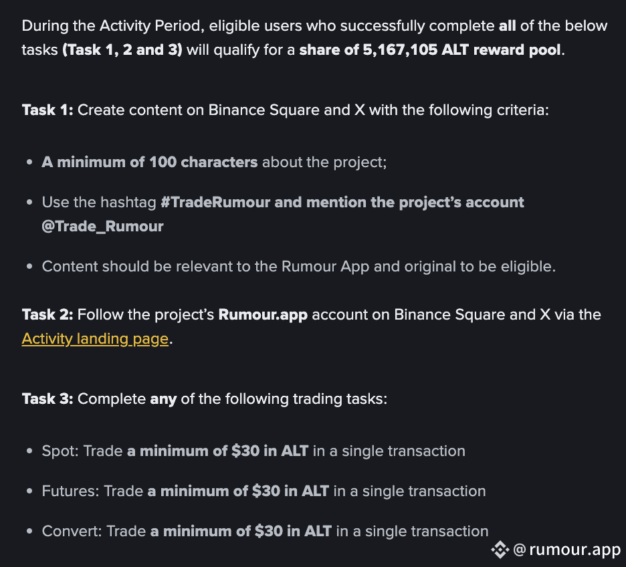Click the bullet dot before Spot
Viewport: 626px width, 567px height.
click(29, 452)
